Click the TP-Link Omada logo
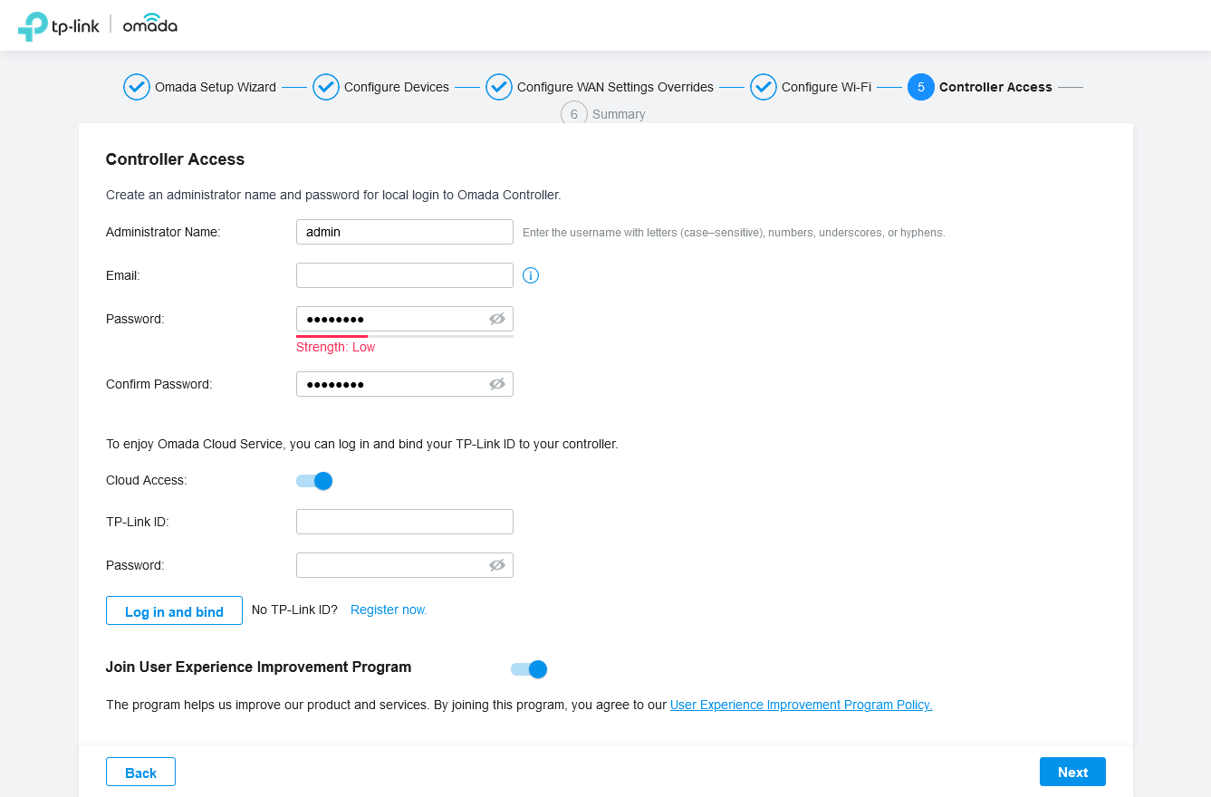Image resolution: width=1211 pixels, height=797 pixels. pyautogui.click(x=98, y=25)
